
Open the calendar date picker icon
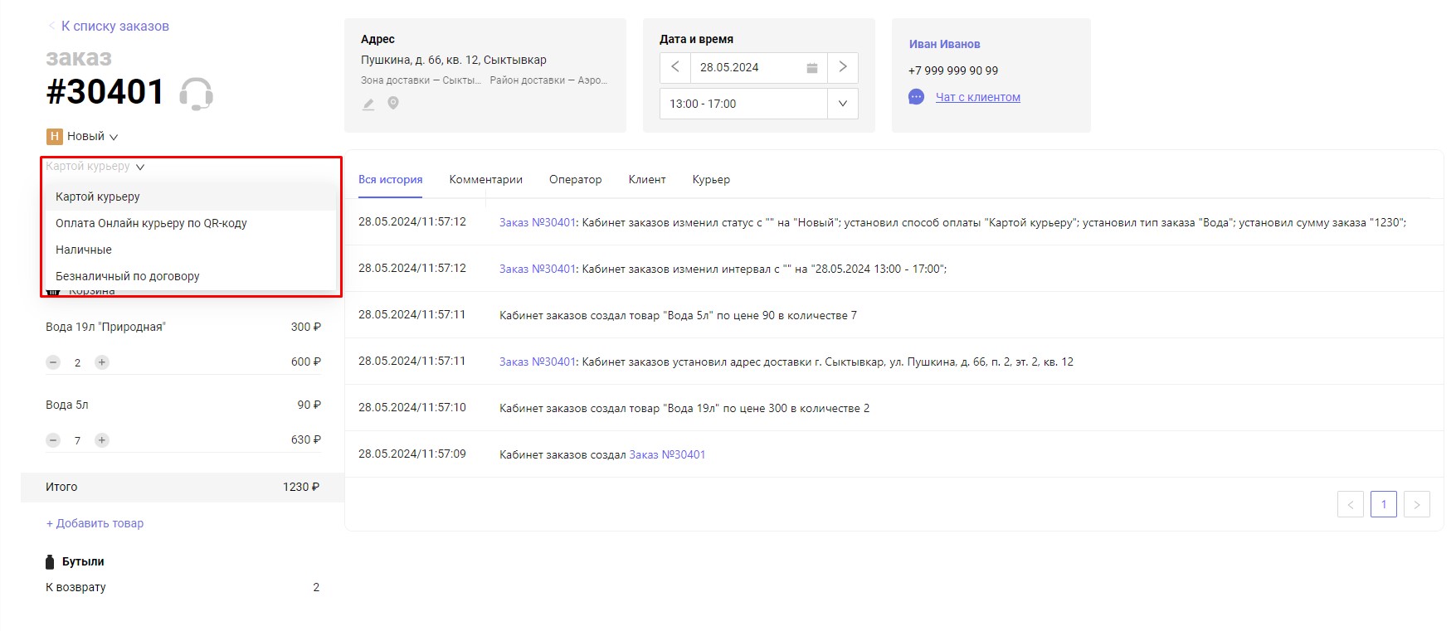pos(812,68)
